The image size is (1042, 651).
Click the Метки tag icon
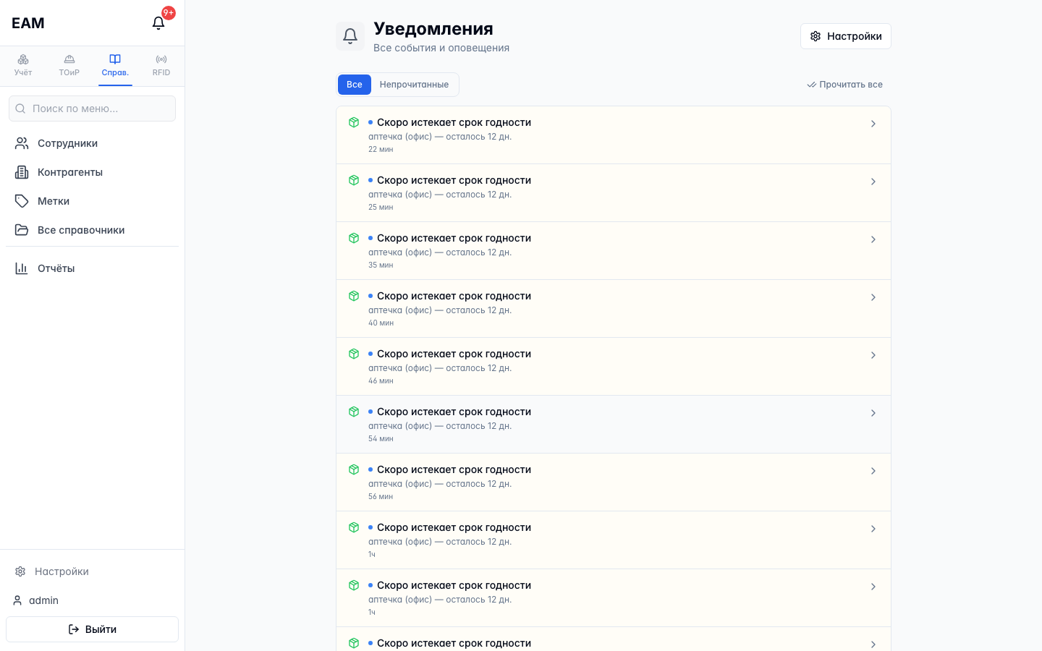click(22, 201)
